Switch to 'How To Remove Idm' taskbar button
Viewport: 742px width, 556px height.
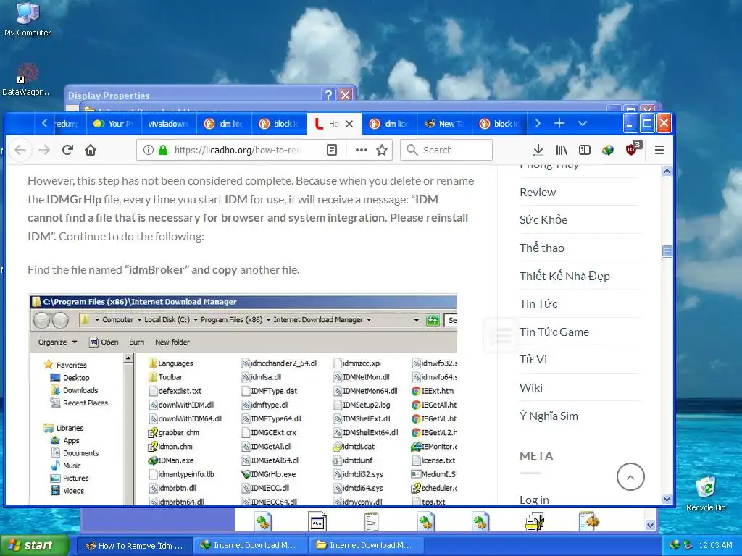click(134, 546)
